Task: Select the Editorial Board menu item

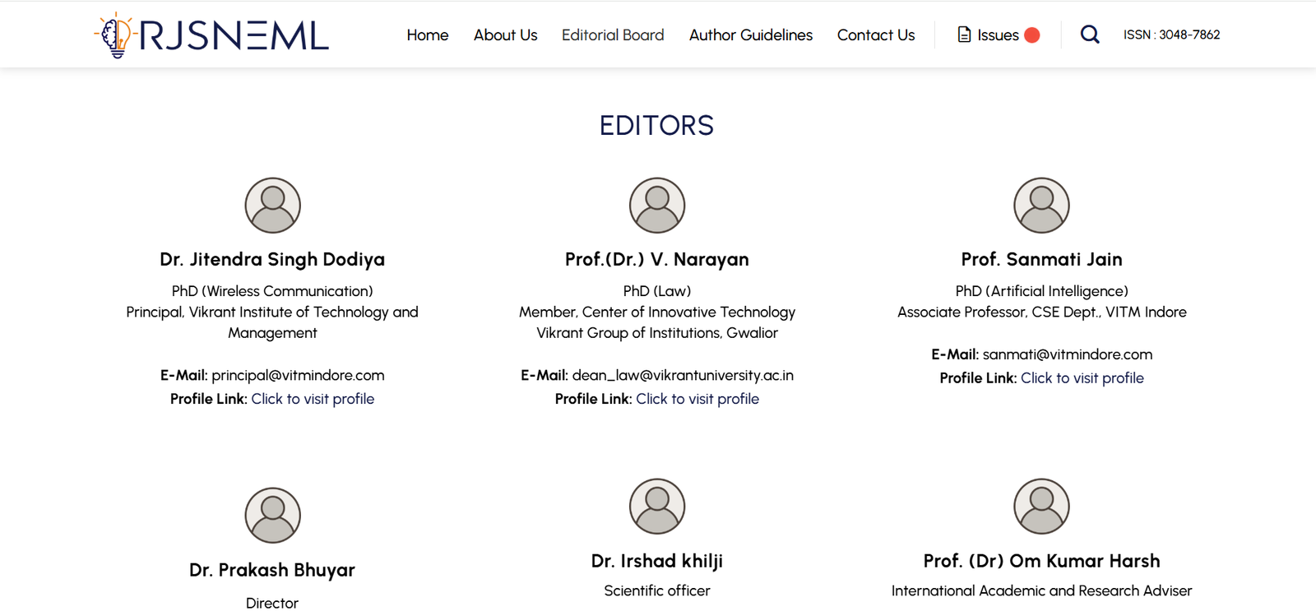Action: point(613,35)
